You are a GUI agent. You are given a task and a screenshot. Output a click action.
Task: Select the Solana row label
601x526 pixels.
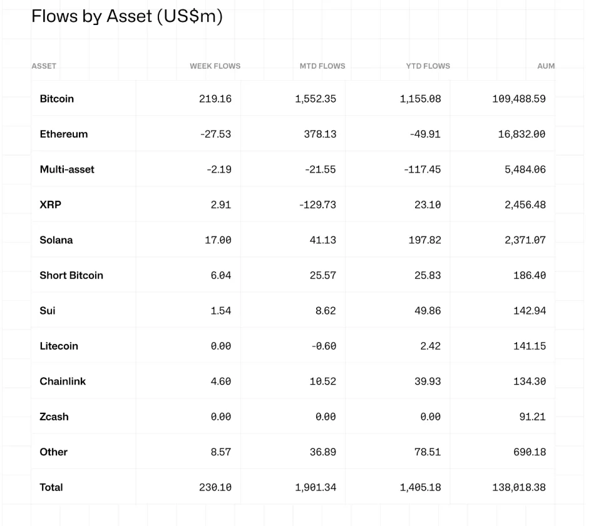pos(56,240)
